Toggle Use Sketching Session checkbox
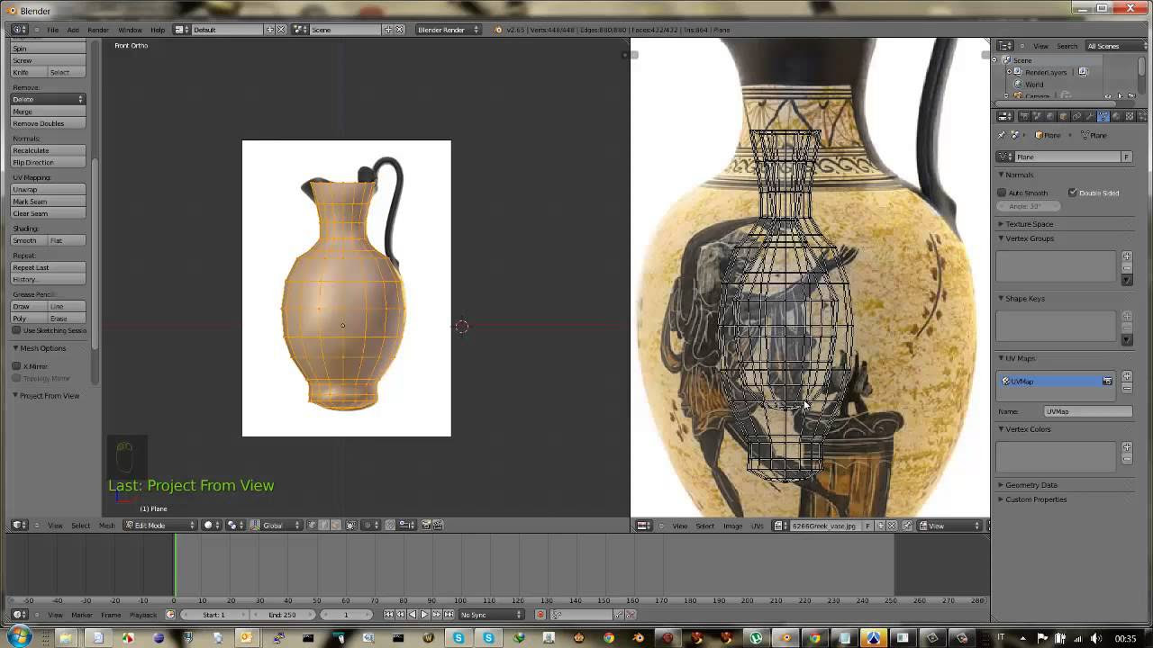 pyautogui.click(x=16, y=330)
